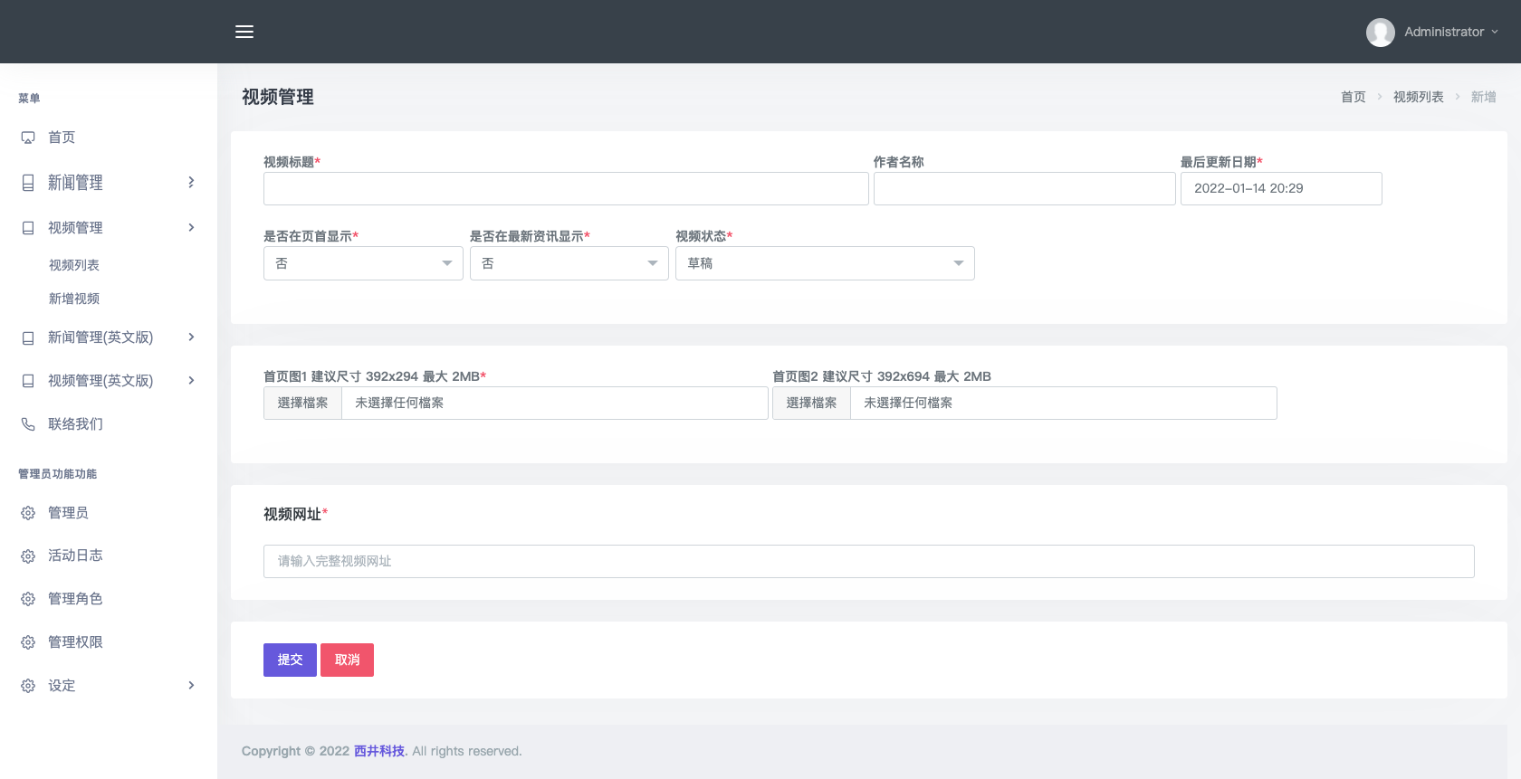Open 视频列表 submenu item in sidebar
The width and height of the screenshot is (1521, 779).
click(x=74, y=265)
